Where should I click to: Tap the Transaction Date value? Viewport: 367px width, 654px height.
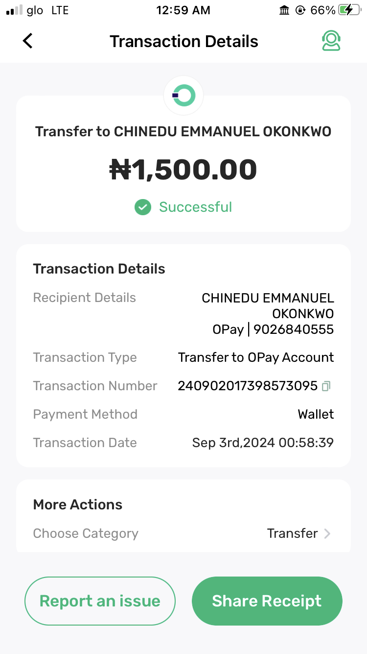pyautogui.click(x=263, y=443)
